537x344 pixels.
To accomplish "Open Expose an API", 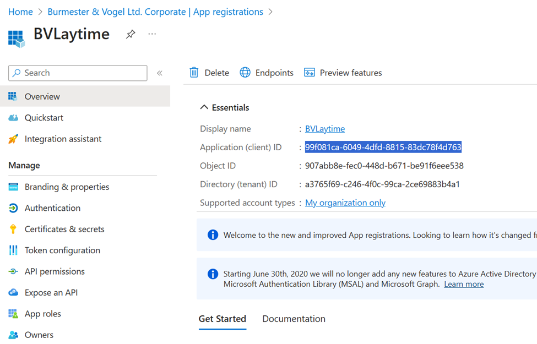I will pos(51,293).
